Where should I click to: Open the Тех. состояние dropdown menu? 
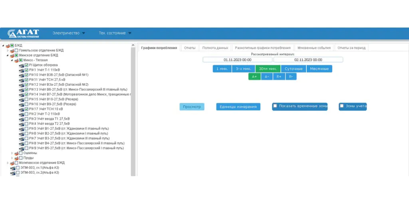click(115, 33)
